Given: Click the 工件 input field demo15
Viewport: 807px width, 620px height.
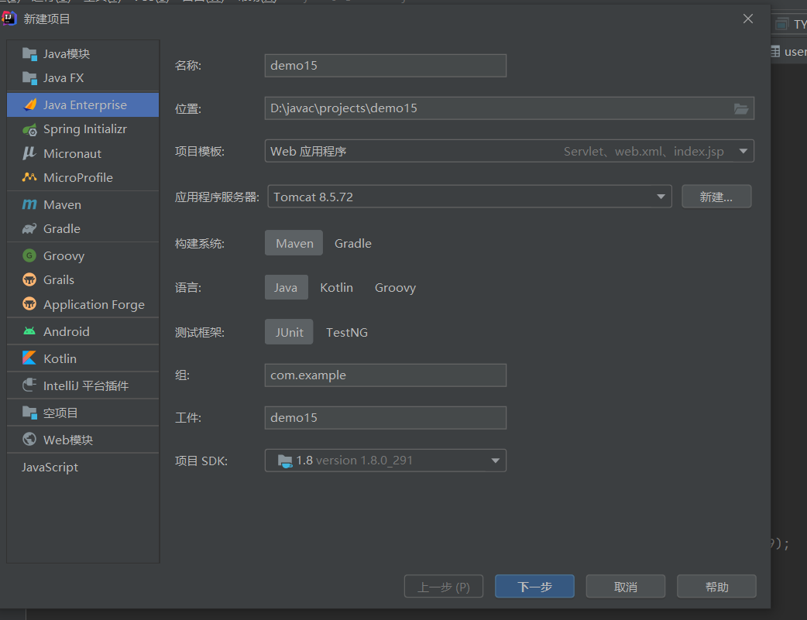Looking at the screenshot, I should (386, 418).
